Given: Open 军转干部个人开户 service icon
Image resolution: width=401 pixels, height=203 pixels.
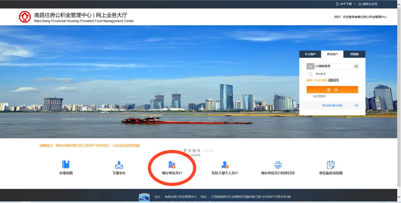Looking at the screenshot, I should click(x=225, y=165).
